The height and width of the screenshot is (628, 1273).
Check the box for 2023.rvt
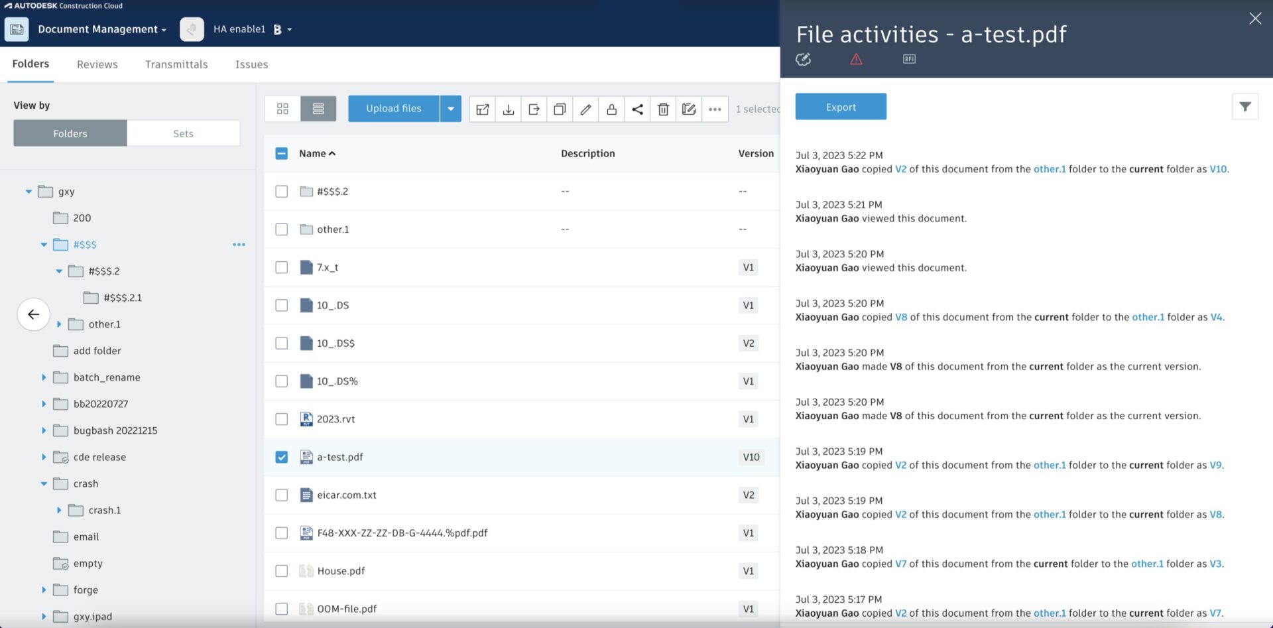282,420
